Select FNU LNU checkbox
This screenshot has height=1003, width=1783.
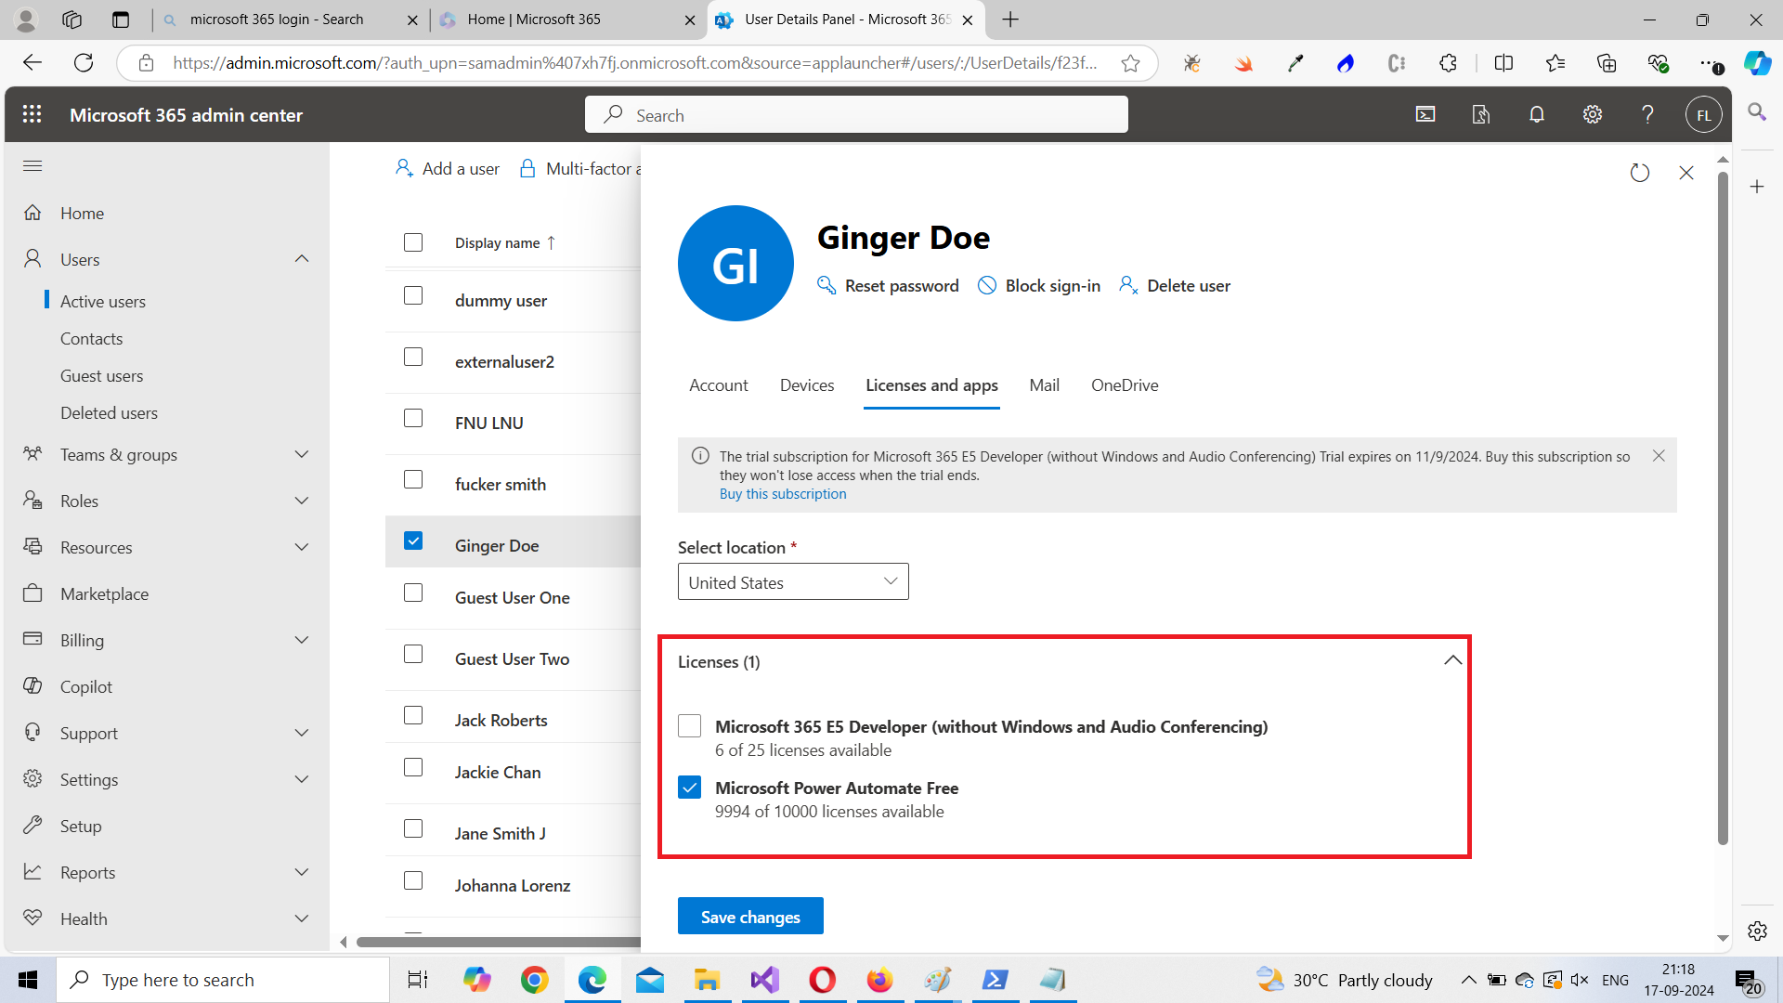pyautogui.click(x=413, y=418)
